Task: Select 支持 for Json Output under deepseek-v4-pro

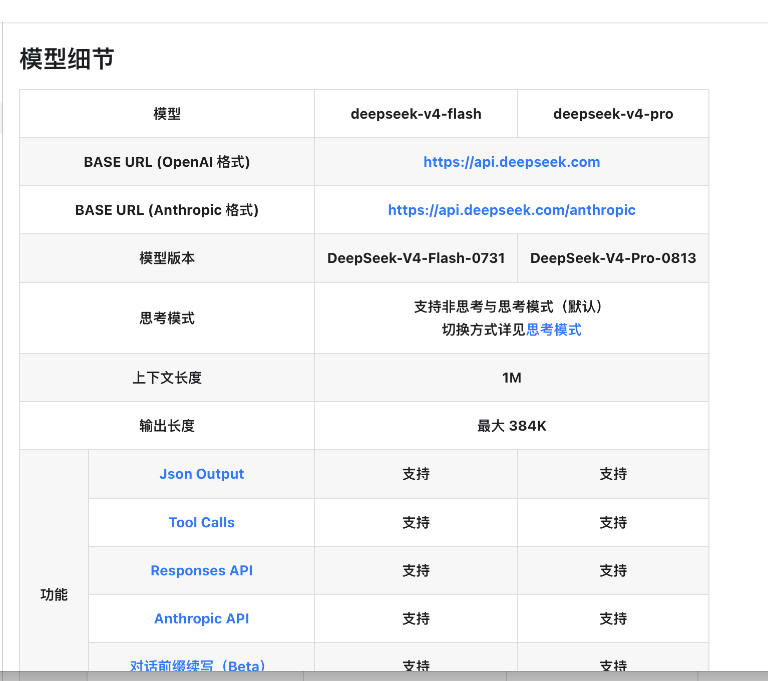Action: pos(613,474)
